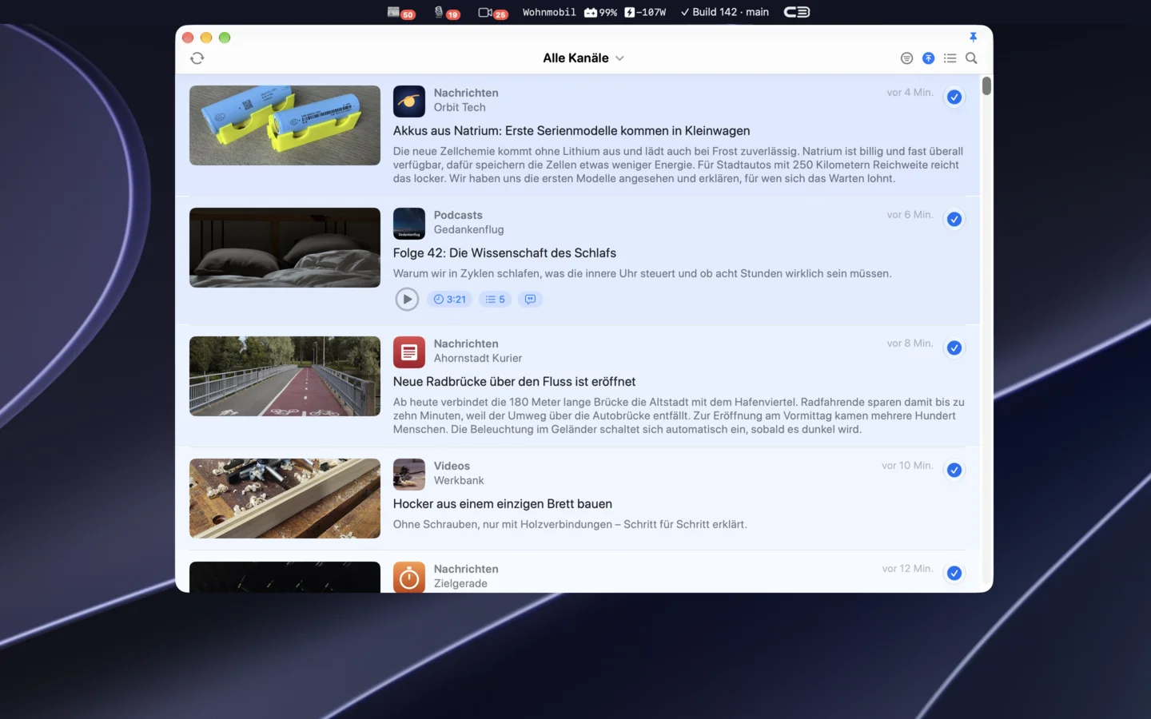The width and height of the screenshot is (1151, 719).
Task: Open headline 'Folge 42: Die Wissenschaft des Schlafs'
Action: coord(504,253)
